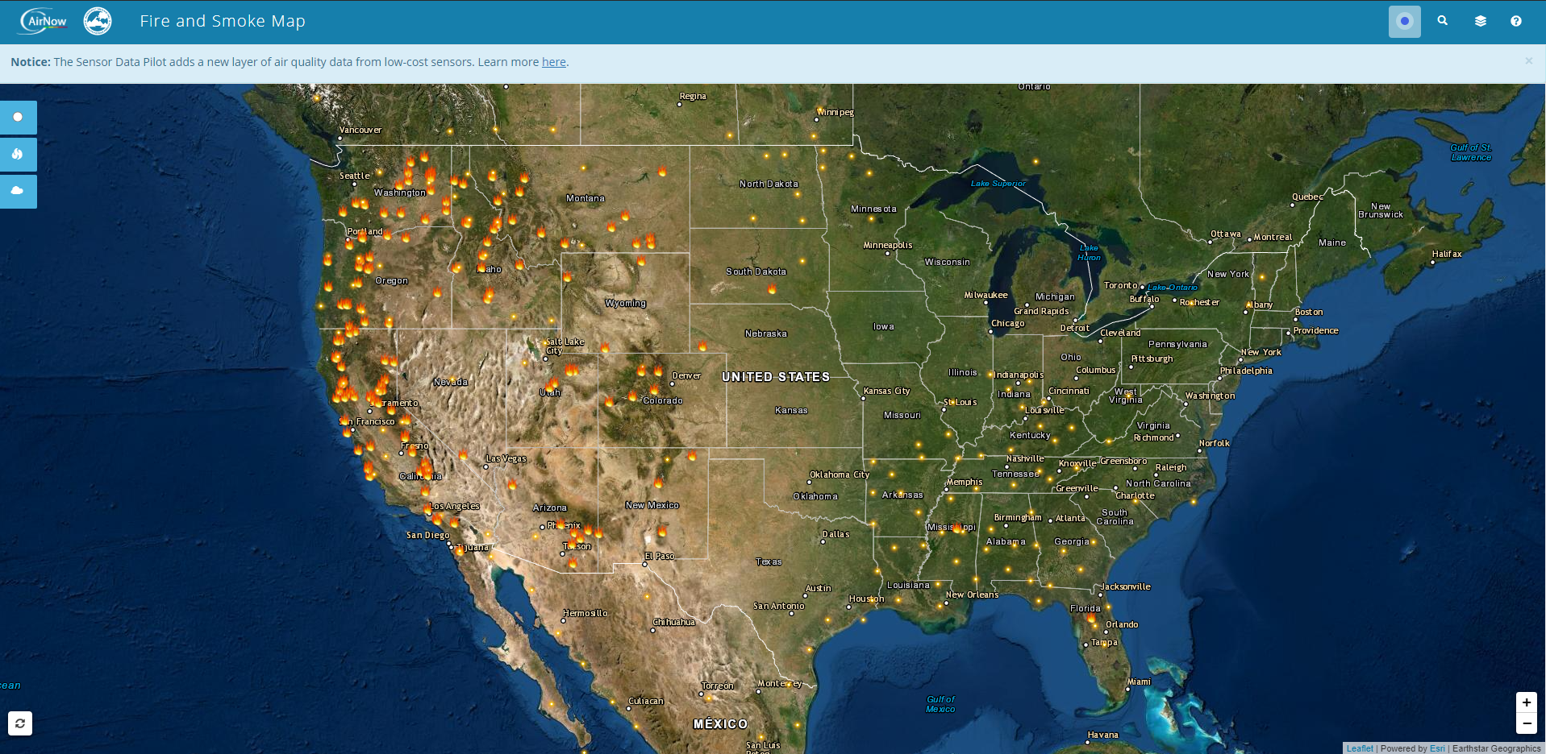Click the fire icon below South Dakota label
Screen dimensions: 1546x754
coord(772,288)
